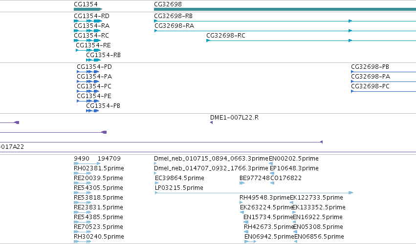Select transcript CG1354-RB
Viewport: 416px width, 244px height.
tap(103, 55)
